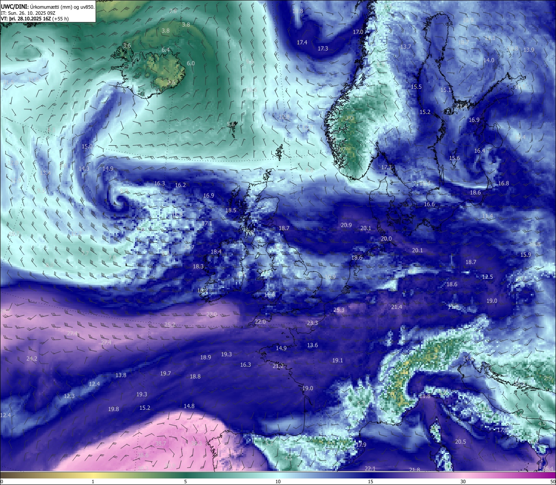Click the 12.3 value on the map
556x485 pixels.
[69, 396]
